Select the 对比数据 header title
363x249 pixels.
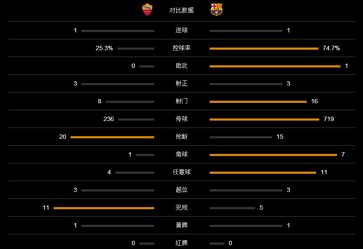[x=181, y=10]
